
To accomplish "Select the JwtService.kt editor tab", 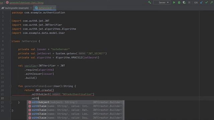I will [45, 8].
